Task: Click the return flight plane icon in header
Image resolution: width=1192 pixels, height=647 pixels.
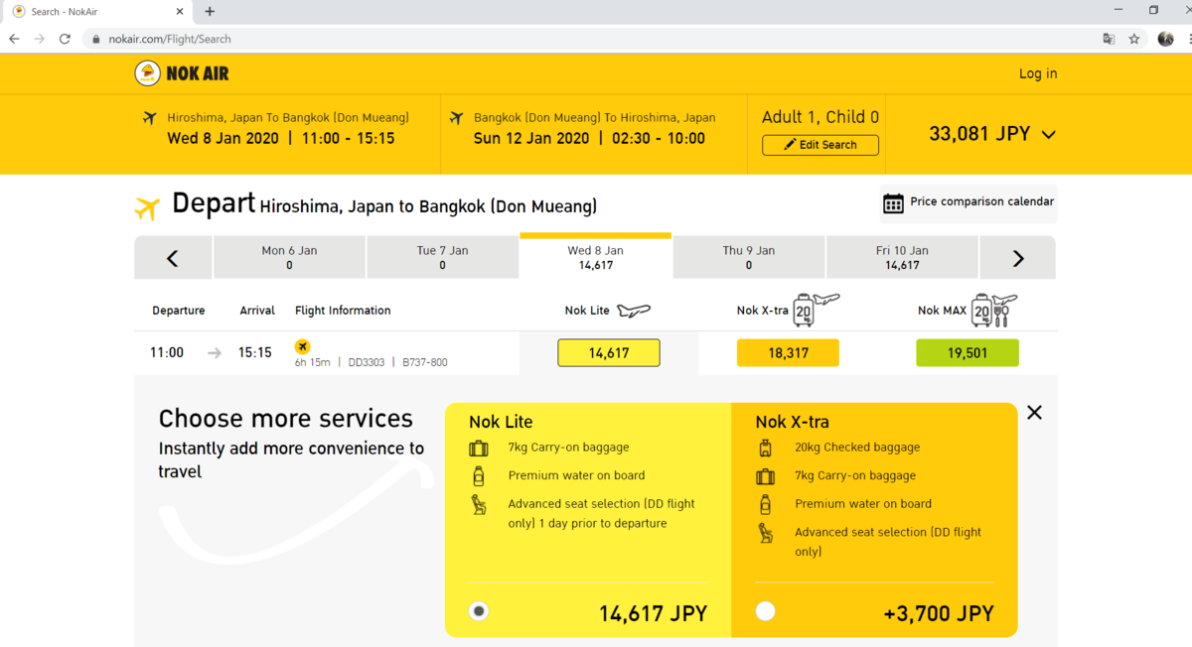Action: tap(457, 118)
